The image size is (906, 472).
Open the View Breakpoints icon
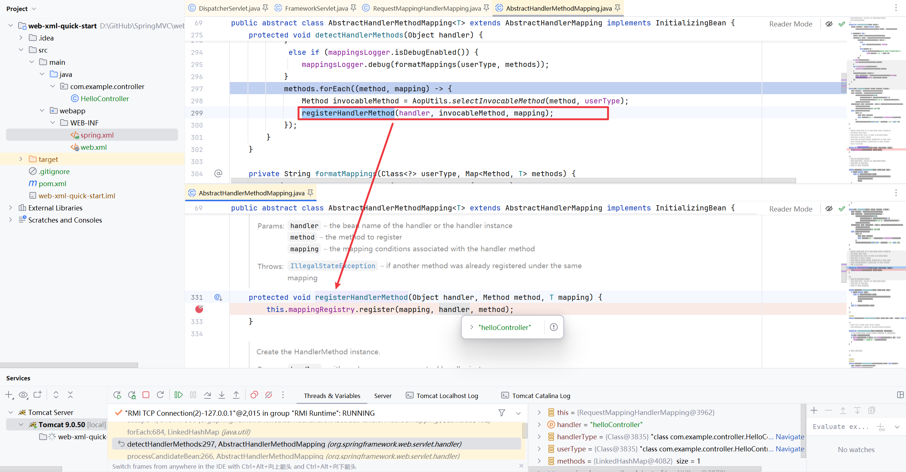click(x=254, y=395)
